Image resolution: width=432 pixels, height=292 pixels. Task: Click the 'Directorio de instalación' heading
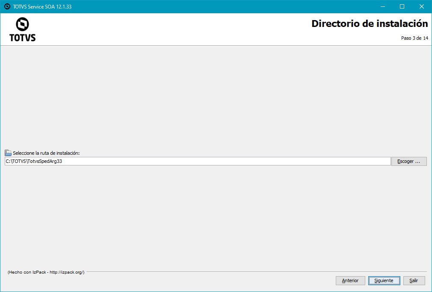[370, 24]
